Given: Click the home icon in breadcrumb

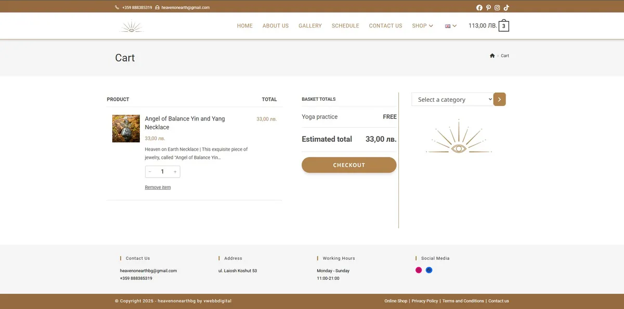Looking at the screenshot, I should (492, 56).
